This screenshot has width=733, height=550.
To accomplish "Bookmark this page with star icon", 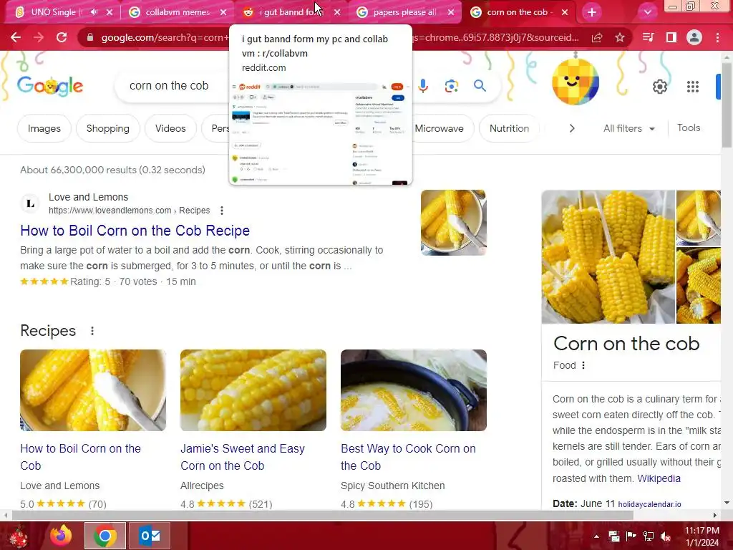I will pos(620,37).
